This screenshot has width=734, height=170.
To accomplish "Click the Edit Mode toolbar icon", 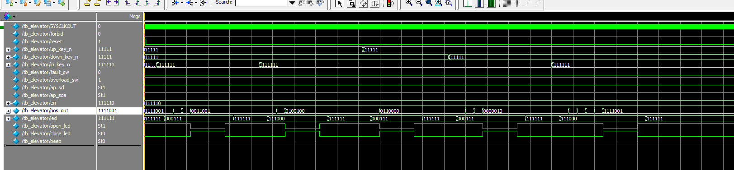I will point(375,3).
